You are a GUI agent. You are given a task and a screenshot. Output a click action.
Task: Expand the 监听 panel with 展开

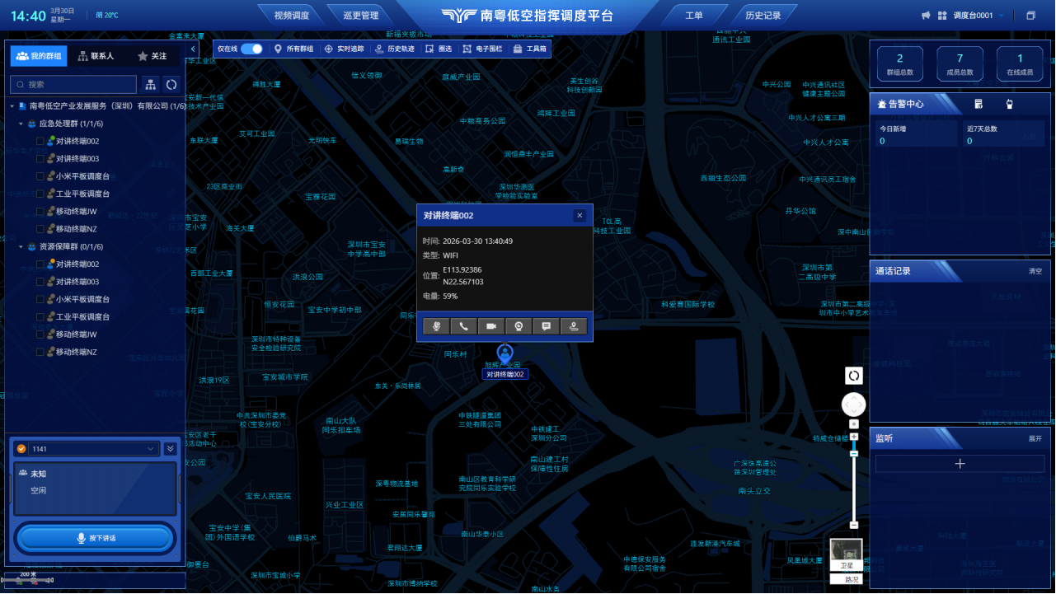[x=1035, y=439]
